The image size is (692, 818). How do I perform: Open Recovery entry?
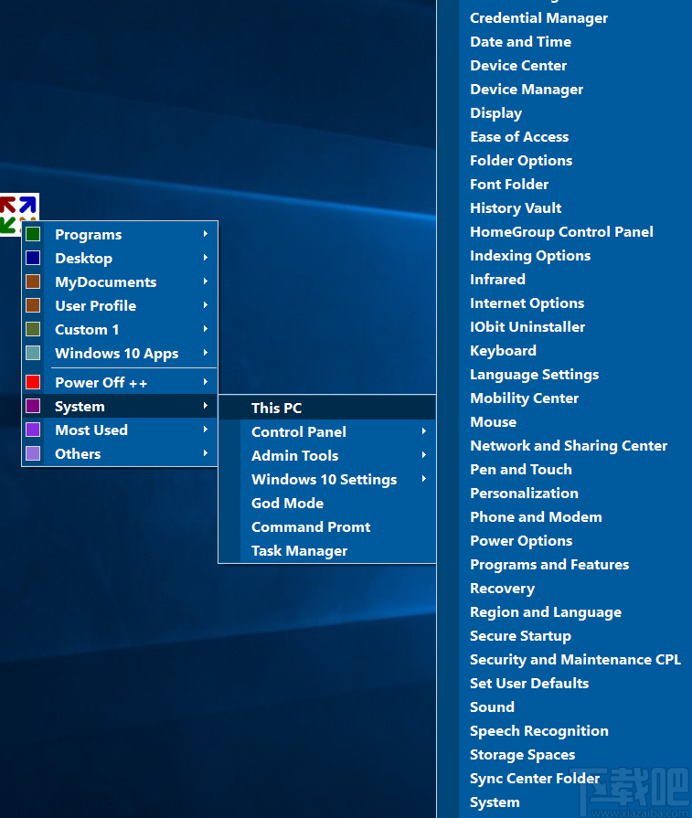click(x=502, y=589)
